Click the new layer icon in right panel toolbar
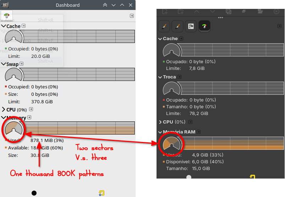This screenshot has height=197, width=285. click(x=165, y=12)
